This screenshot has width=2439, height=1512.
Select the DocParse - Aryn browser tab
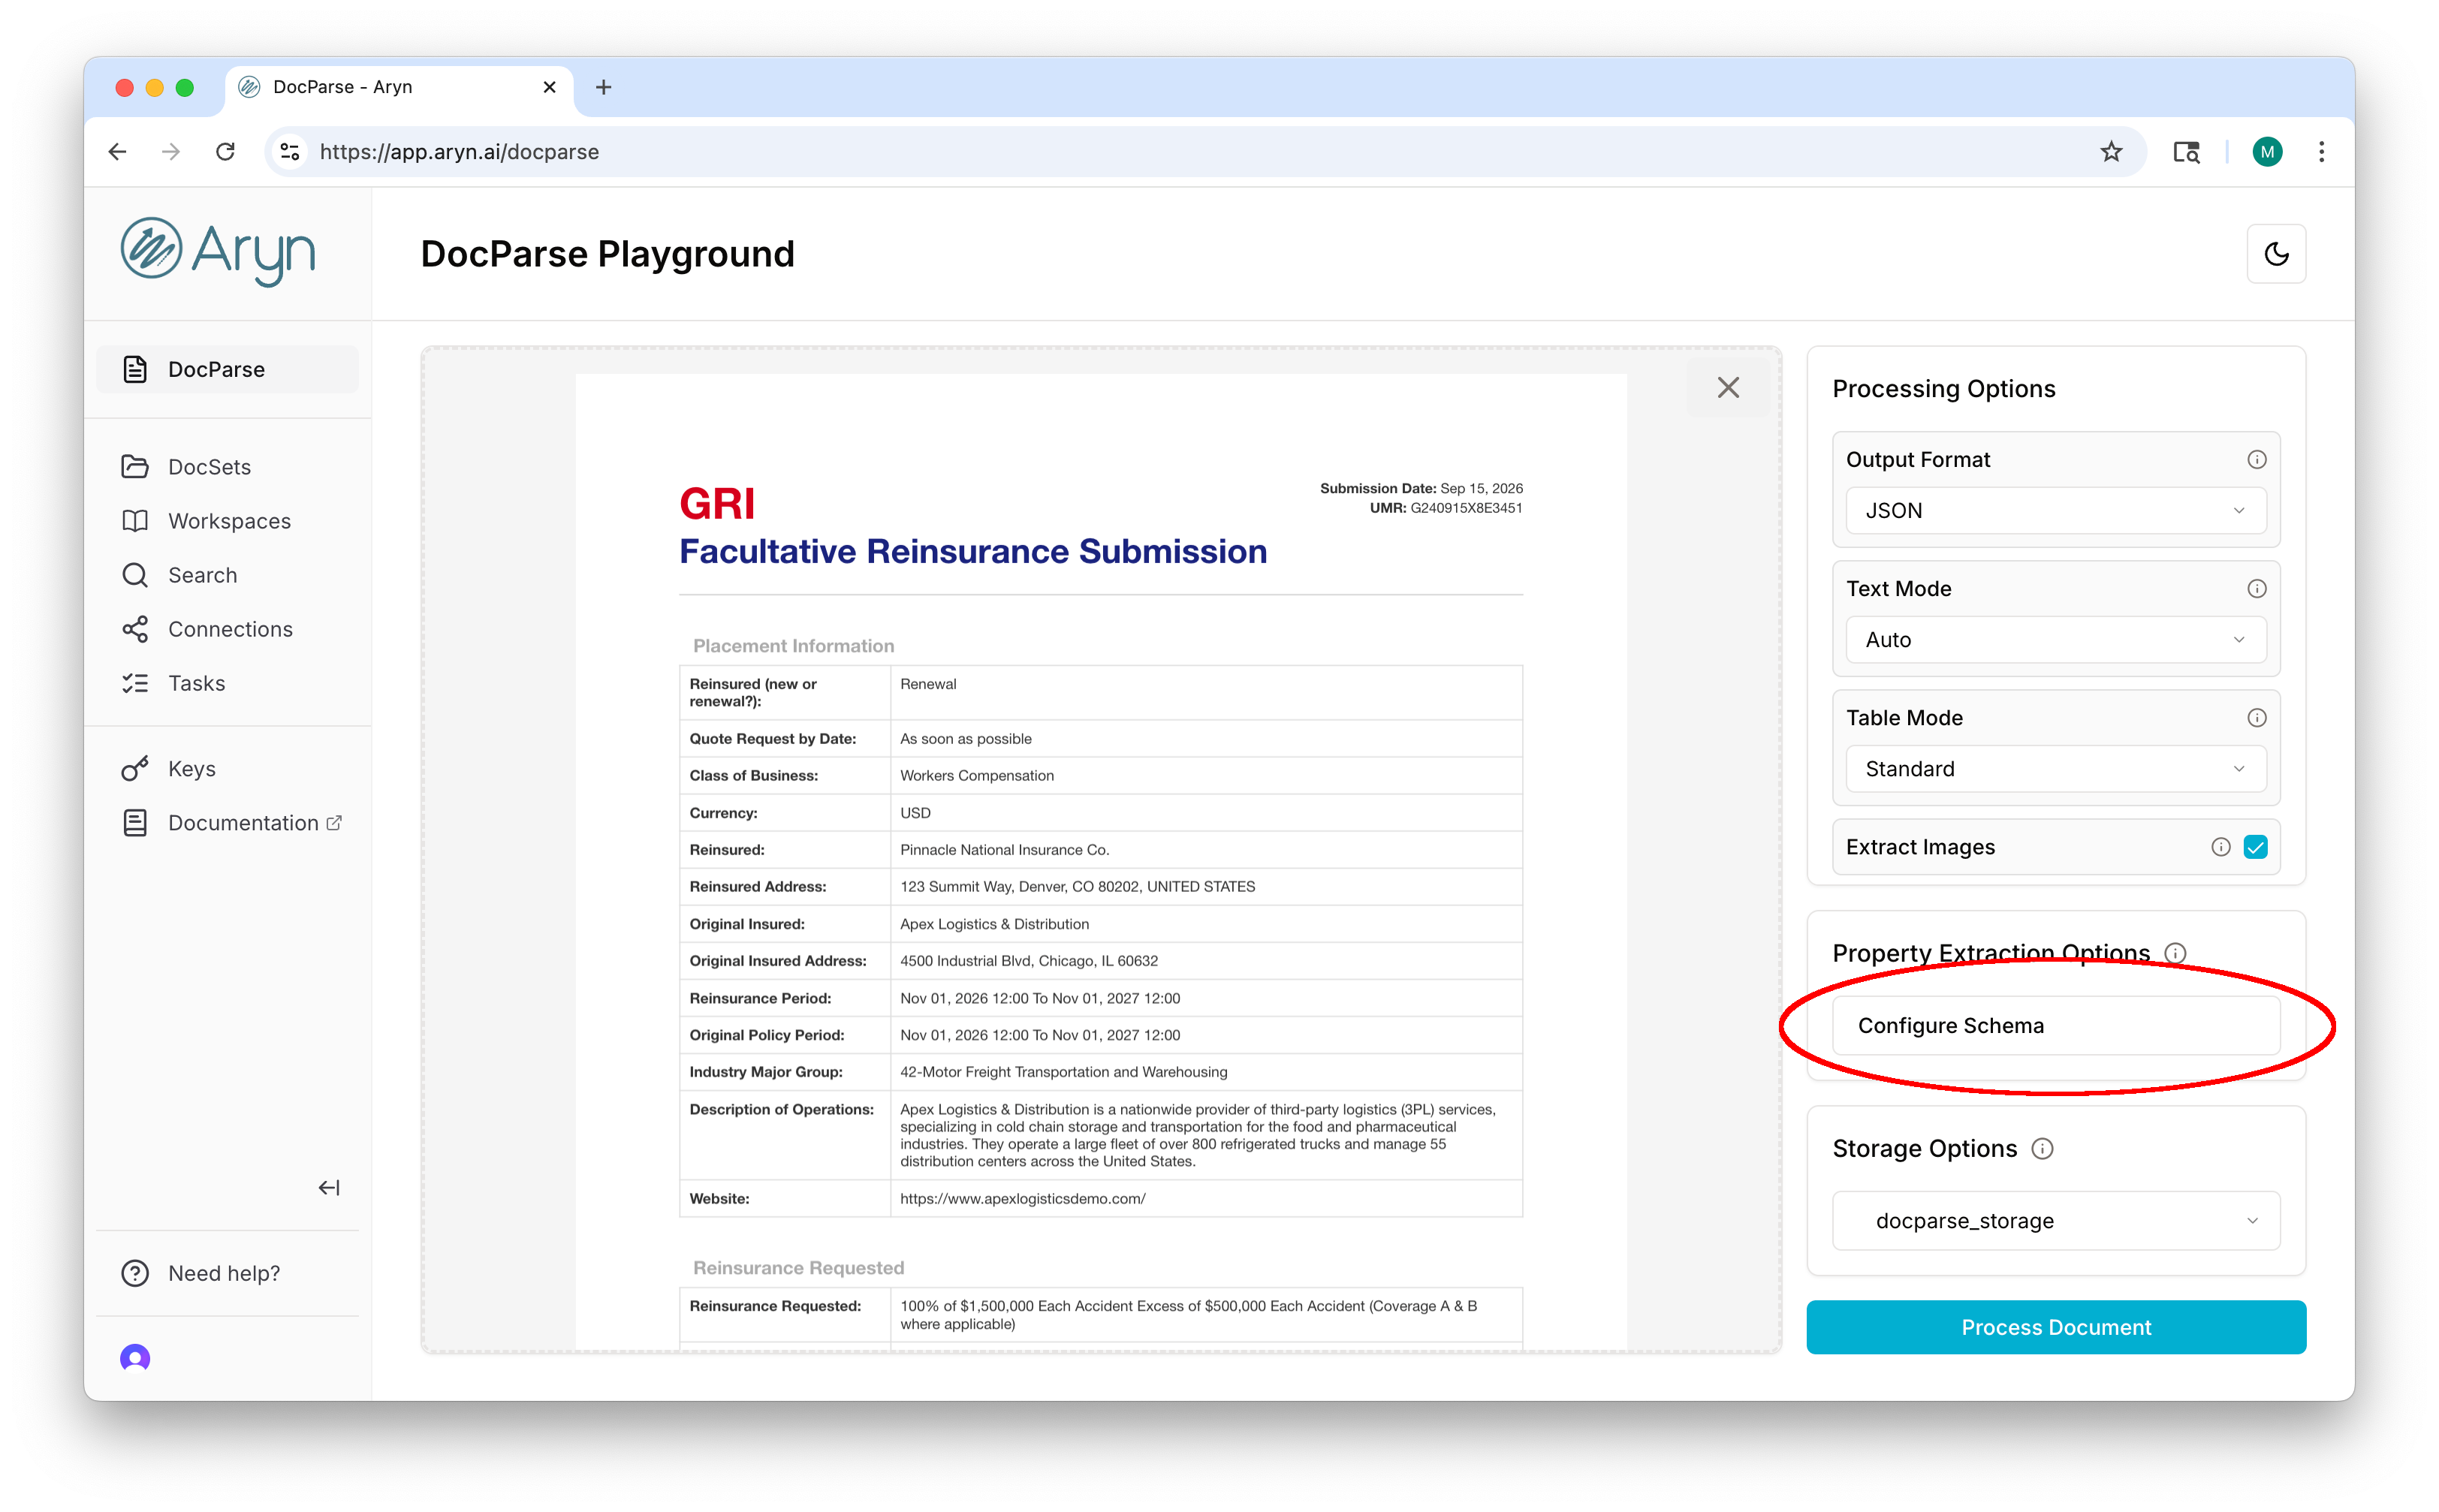[343, 87]
